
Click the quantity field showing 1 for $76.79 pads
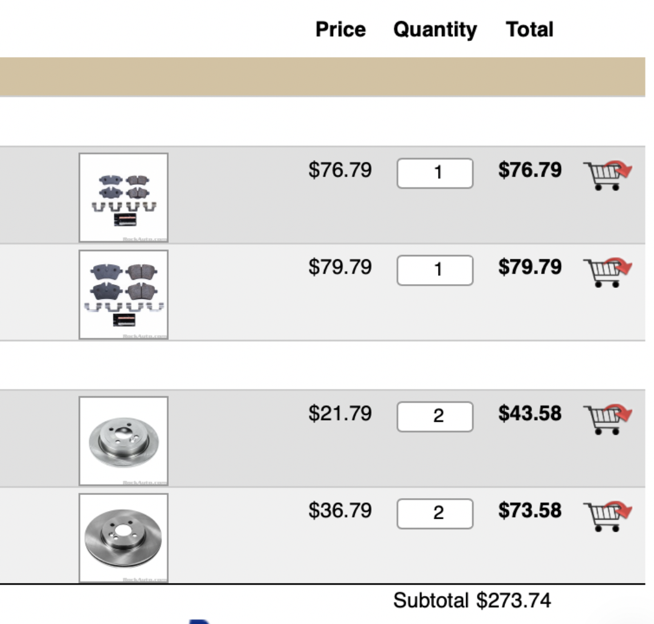(x=434, y=174)
